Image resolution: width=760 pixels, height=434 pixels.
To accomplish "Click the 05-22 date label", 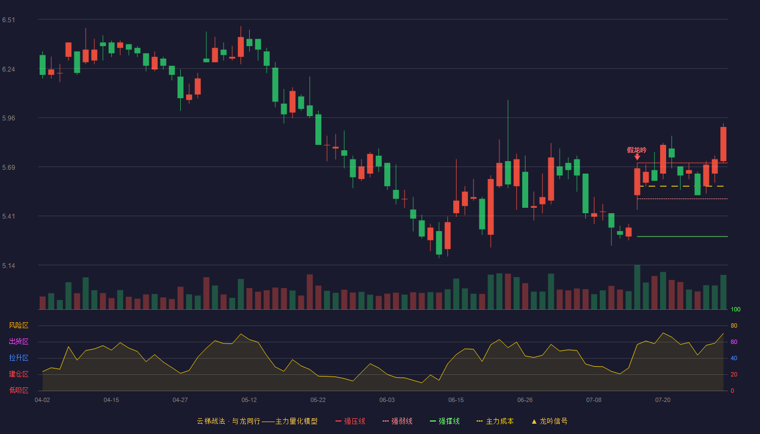I will (x=318, y=400).
